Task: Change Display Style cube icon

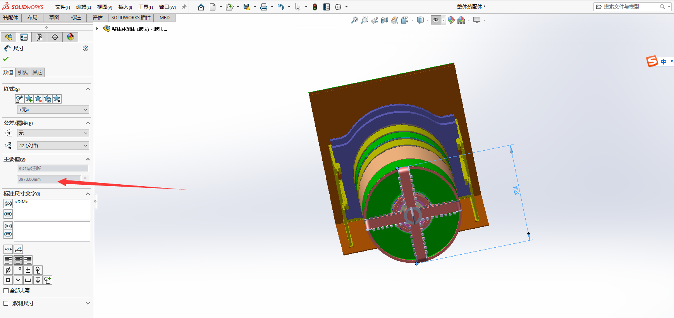Action: [420, 20]
